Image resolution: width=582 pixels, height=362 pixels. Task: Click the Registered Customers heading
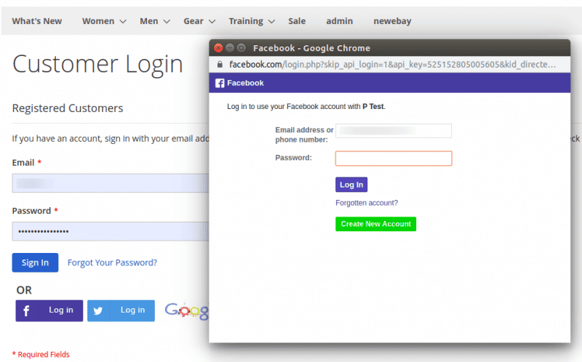pos(68,108)
